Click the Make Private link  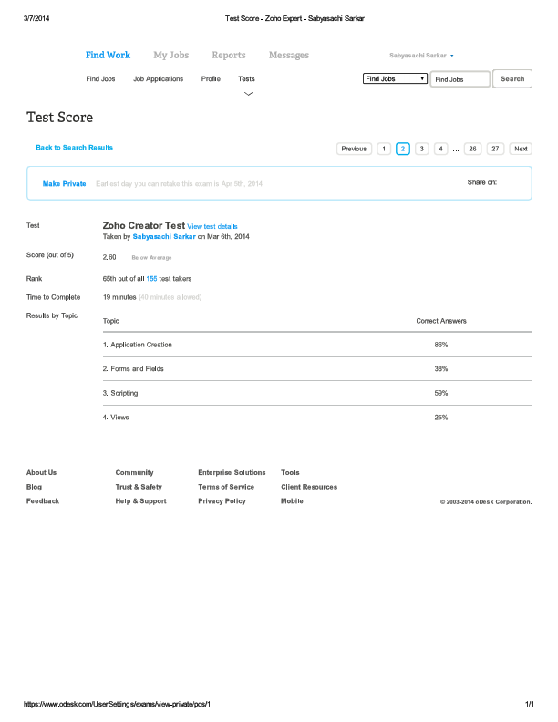click(x=65, y=184)
